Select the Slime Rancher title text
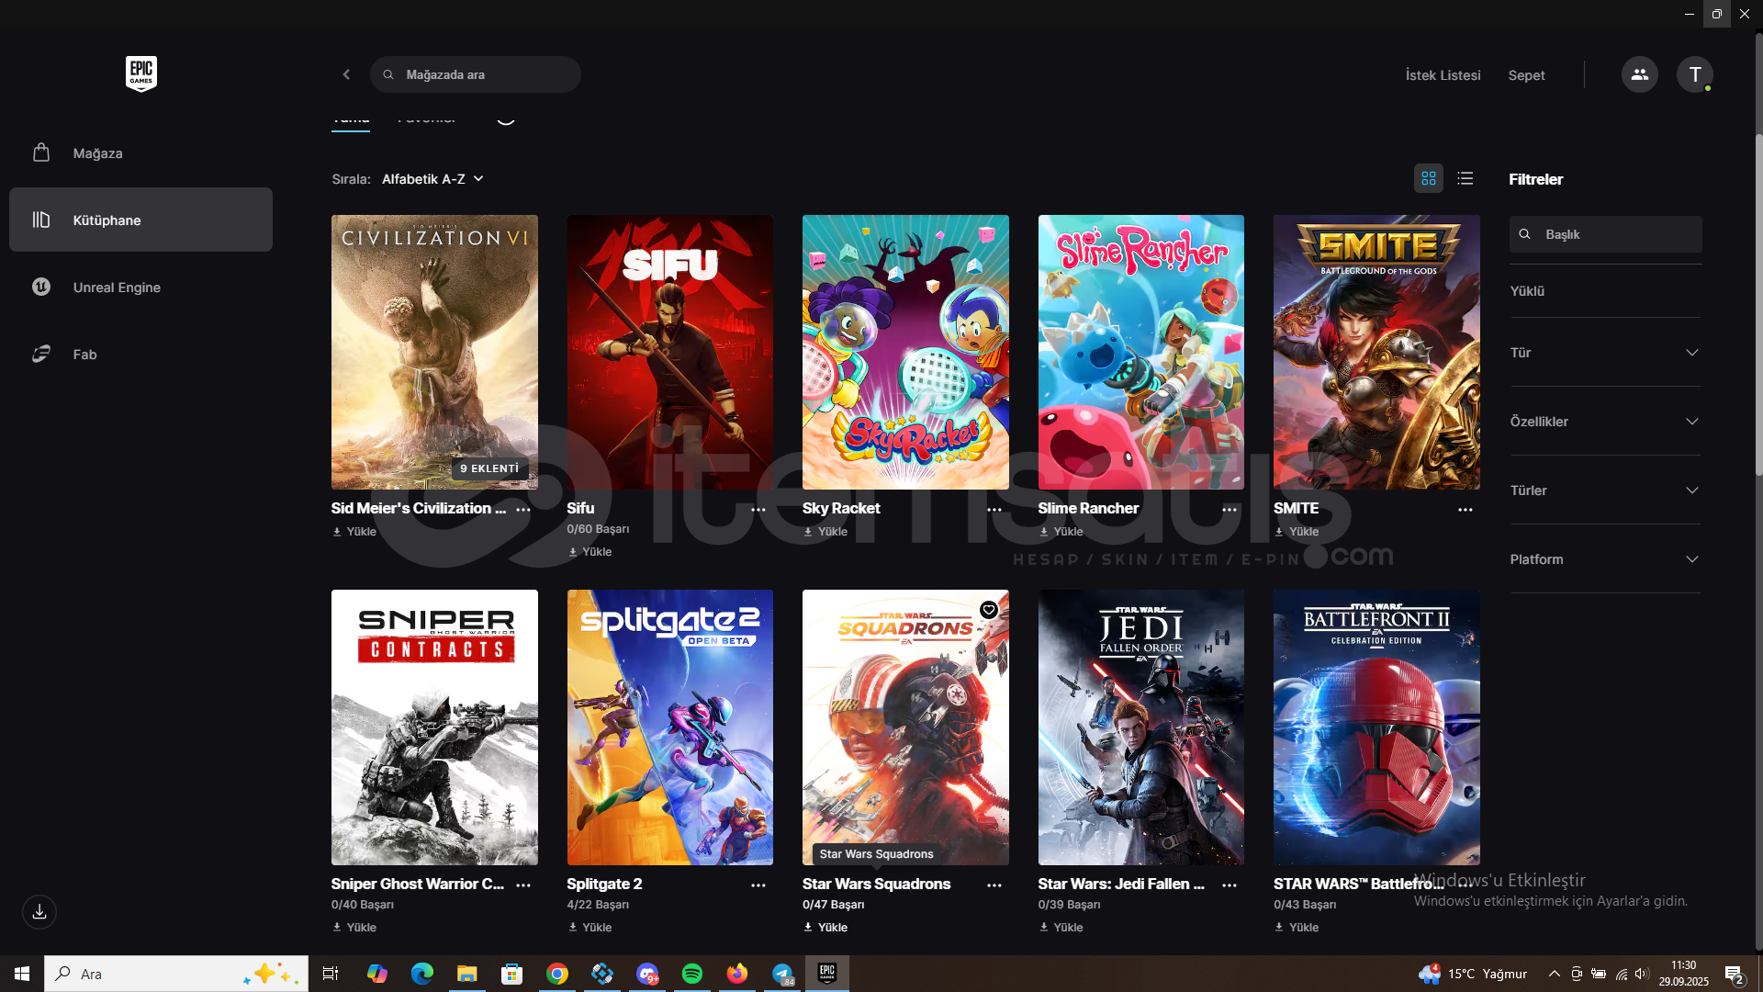The height and width of the screenshot is (992, 1763). click(1088, 508)
